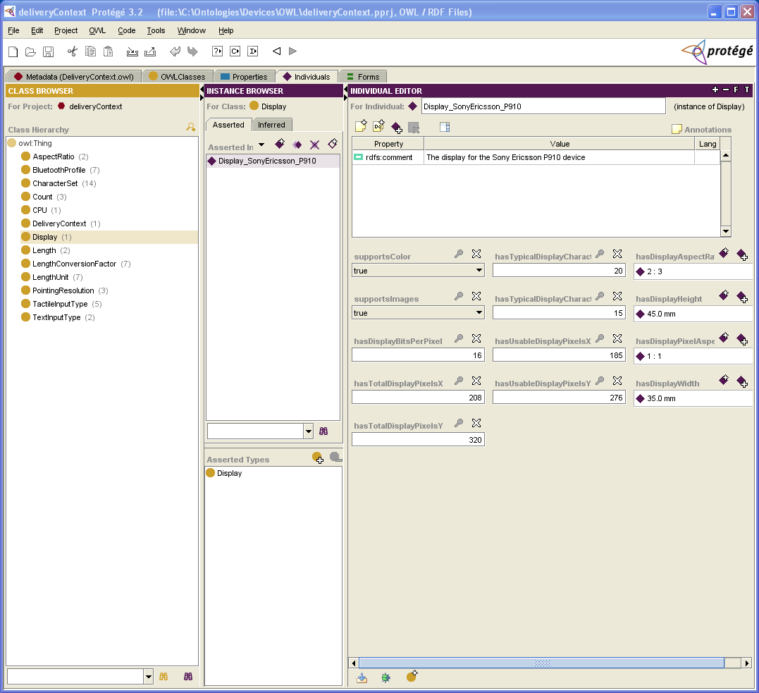Click the Undo arrow in toolbar
This screenshot has height=693, width=759.
175,51
